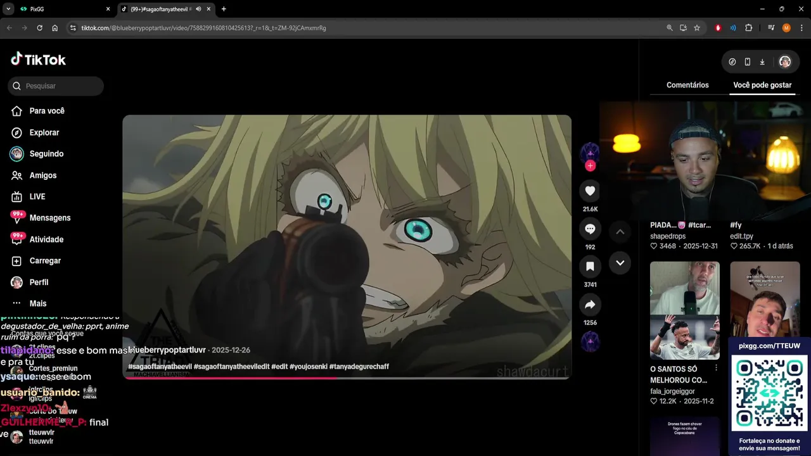This screenshot has height=456, width=811.
Task: Open the download app icon in the top pill
Action: (x=762, y=61)
